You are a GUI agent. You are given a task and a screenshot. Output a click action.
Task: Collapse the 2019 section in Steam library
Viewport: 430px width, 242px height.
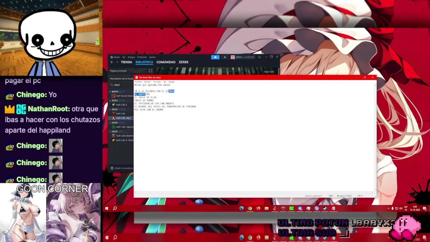110,131
